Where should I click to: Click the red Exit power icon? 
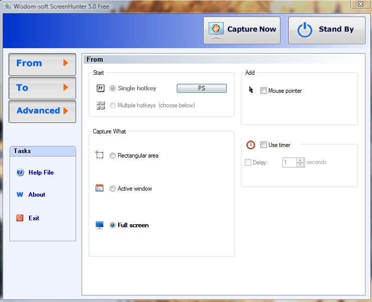click(x=20, y=218)
